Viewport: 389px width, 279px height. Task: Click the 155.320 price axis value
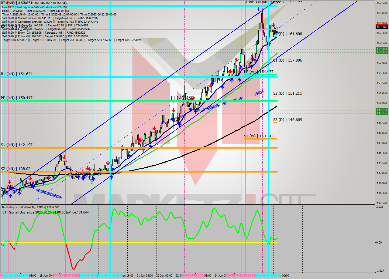(382, 73)
